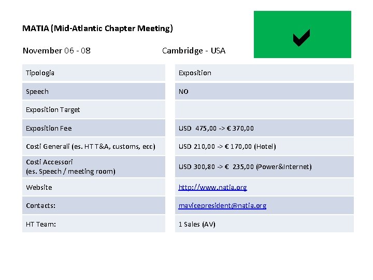Click the Exposition Fee label cell
Image resolution: width=373 pixels, height=280 pixels.
94,128
